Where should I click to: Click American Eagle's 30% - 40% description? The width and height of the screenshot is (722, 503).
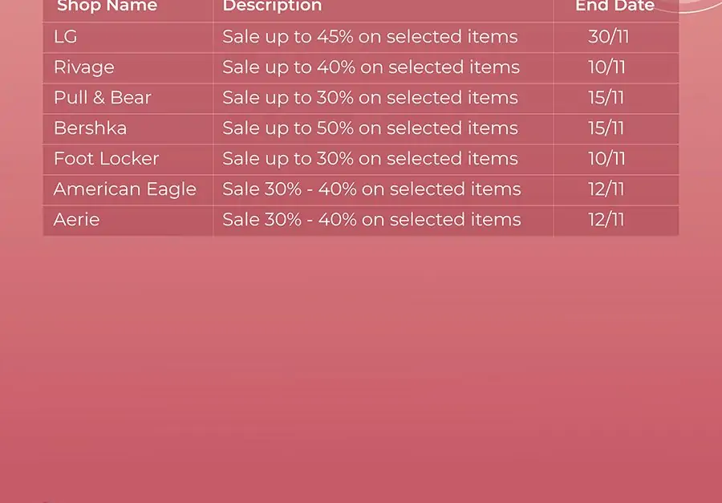coord(371,189)
